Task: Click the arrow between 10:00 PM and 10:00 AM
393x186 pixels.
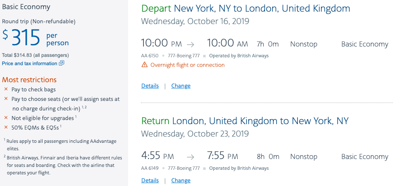Action: pyautogui.click(x=190, y=44)
